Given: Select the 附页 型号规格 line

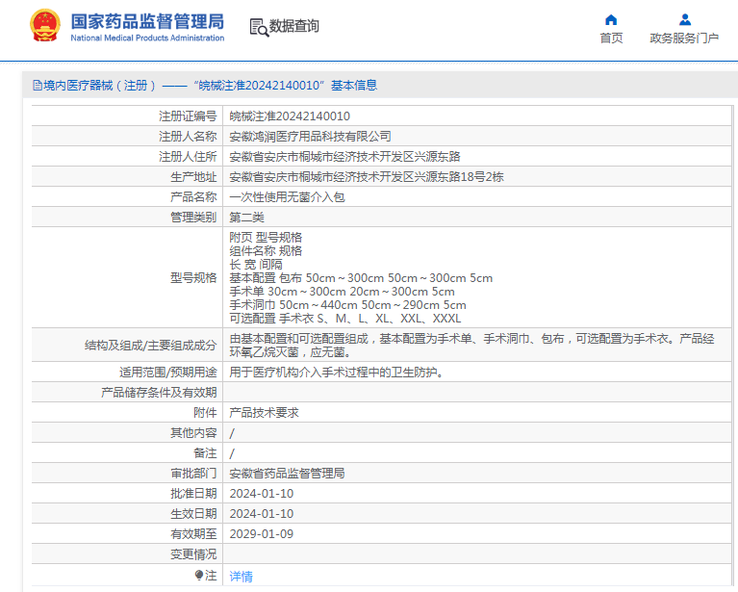Looking at the screenshot, I should click(266, 238).
